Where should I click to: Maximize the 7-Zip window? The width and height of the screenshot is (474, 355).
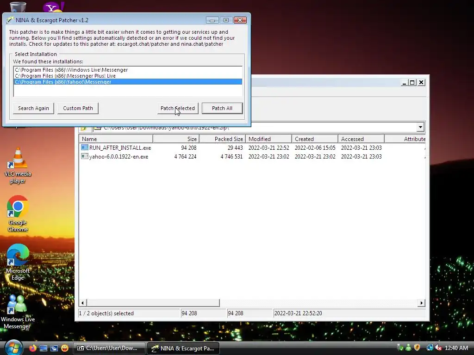(412, 82)
